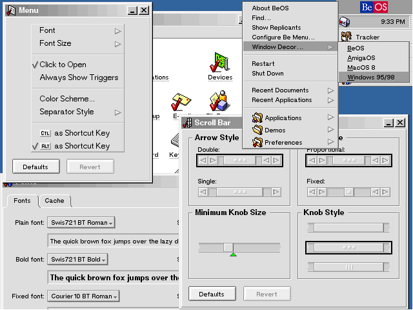413x310 pixels.
Task: Click Defaults button in Scroll Bar window
Action: [x=211, y=294]
